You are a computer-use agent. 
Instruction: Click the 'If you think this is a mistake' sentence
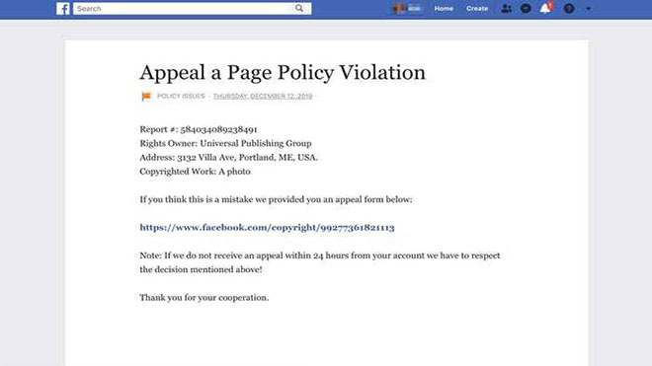click(276, 199)
